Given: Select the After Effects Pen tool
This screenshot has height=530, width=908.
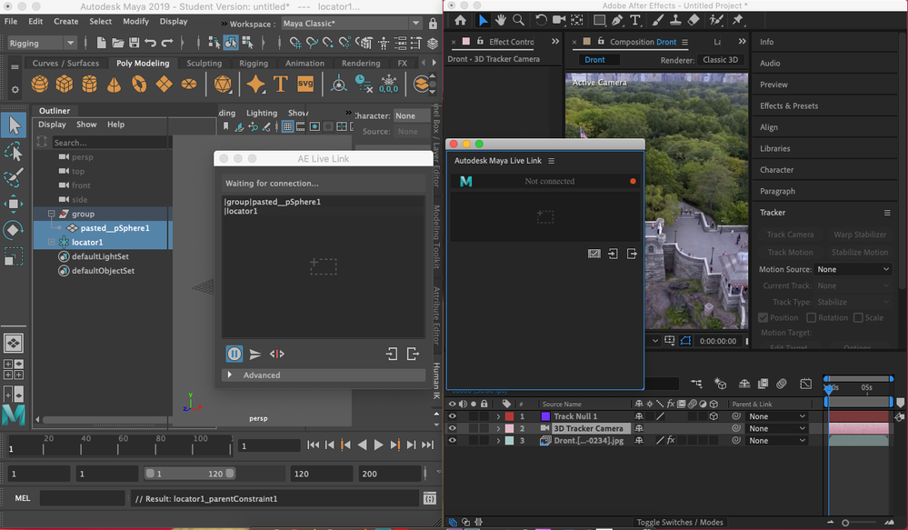Looking at the screenshot, I should point(617,20).
